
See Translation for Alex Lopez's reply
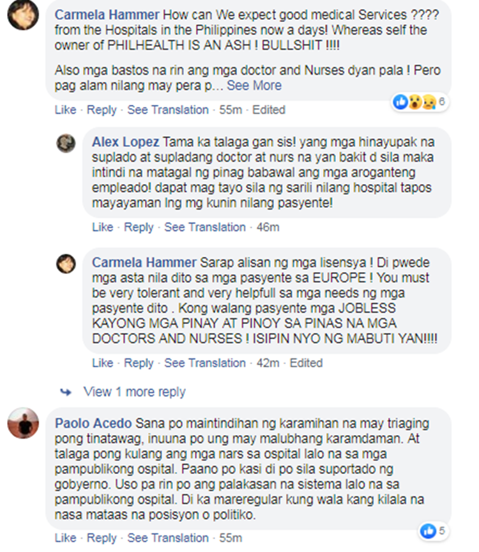[x=205, y=227]
